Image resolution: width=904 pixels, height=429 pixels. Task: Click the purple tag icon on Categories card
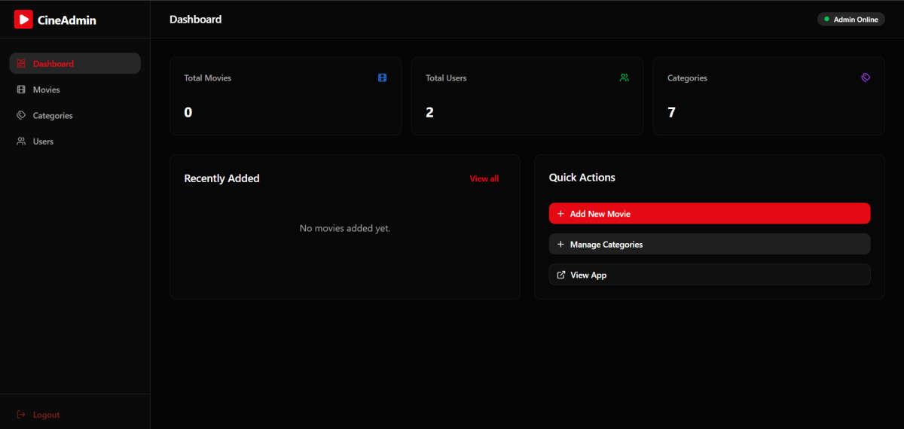[866, 78]
